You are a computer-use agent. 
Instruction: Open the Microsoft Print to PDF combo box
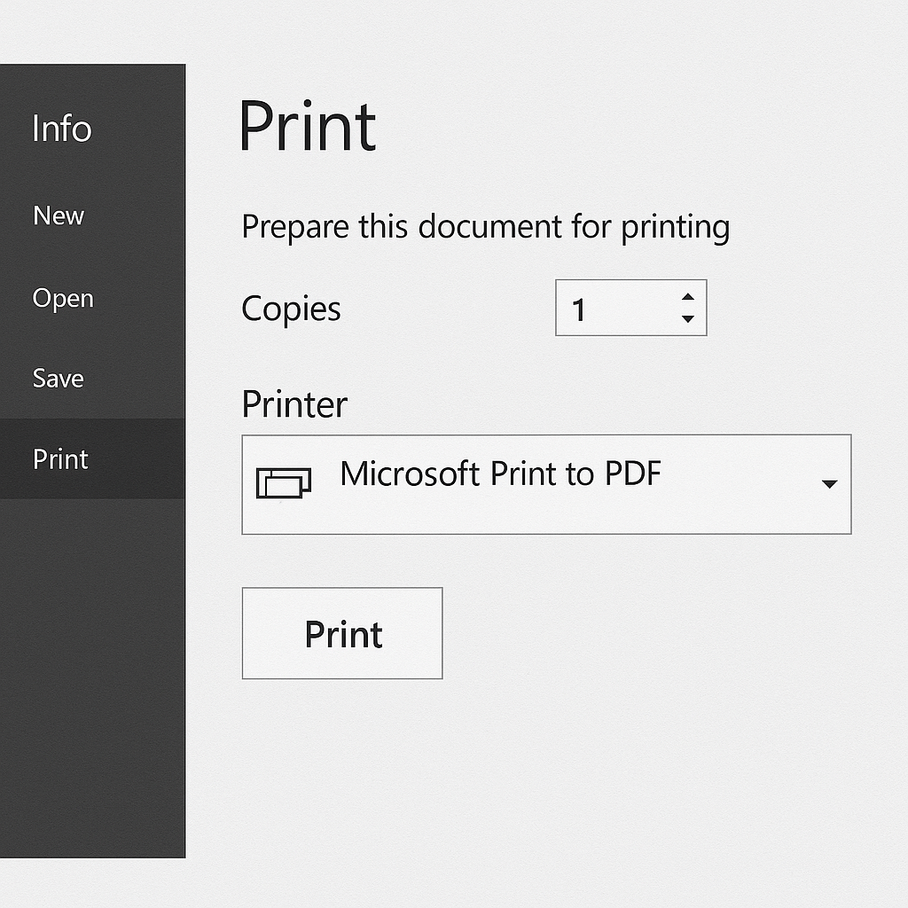pyautogui.click(x=546, y=484)
